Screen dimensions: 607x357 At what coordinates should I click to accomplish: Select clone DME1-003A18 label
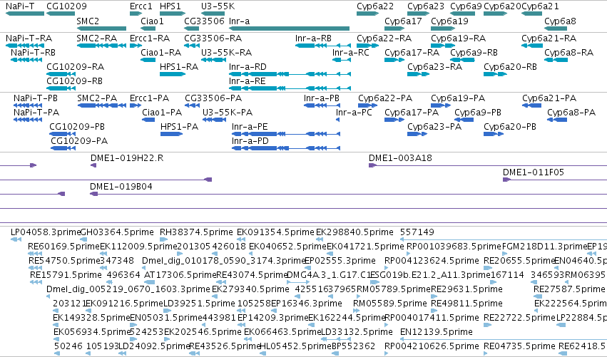point(400,157)
